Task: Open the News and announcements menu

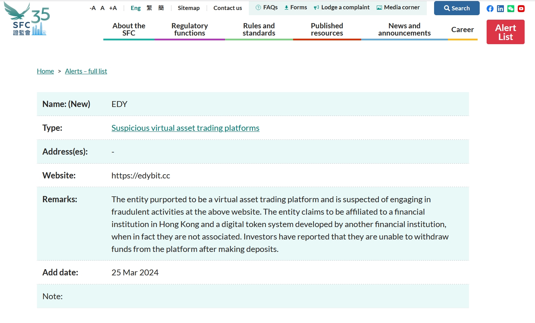Action: 404,29
